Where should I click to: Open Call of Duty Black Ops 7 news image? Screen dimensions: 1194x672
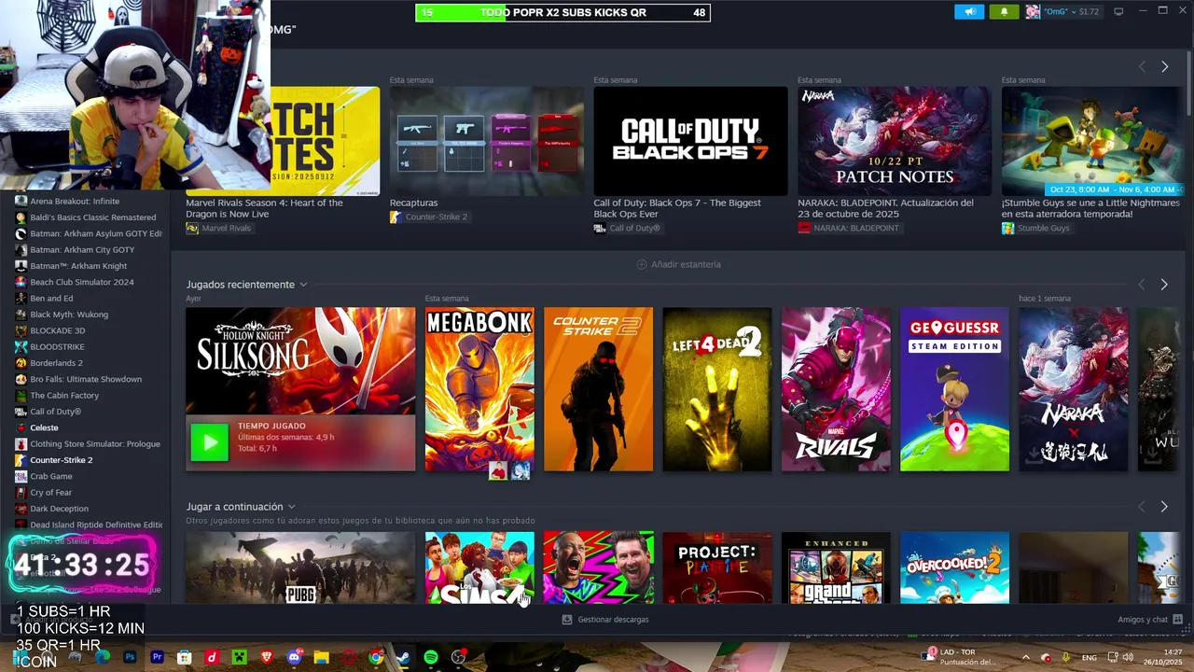[x=690, y=141]
